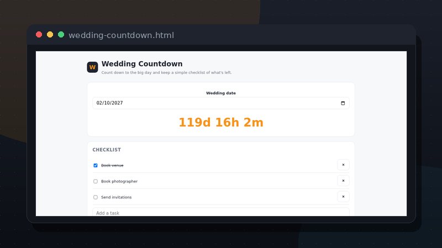
Task: Focus the Add a task field
Action: 220,212
